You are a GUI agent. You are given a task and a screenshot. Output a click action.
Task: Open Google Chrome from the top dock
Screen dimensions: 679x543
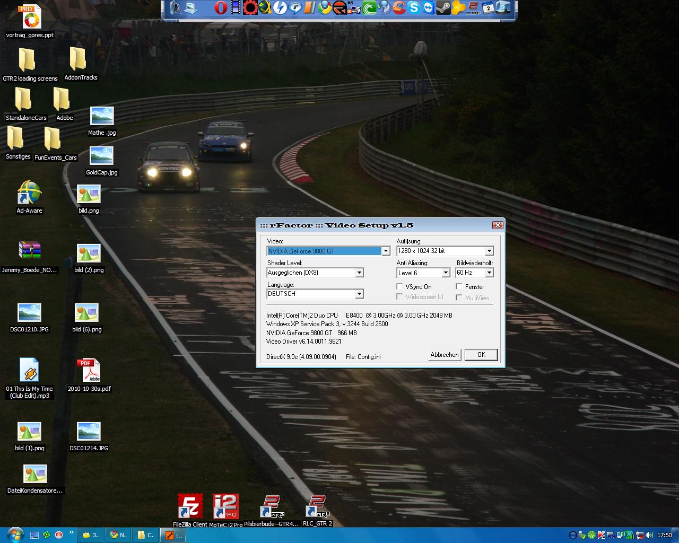tap(325, 8)
